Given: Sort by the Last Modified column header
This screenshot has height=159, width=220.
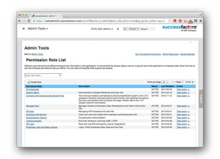Looking at the screenshot, I should click(x=167, y=86).
